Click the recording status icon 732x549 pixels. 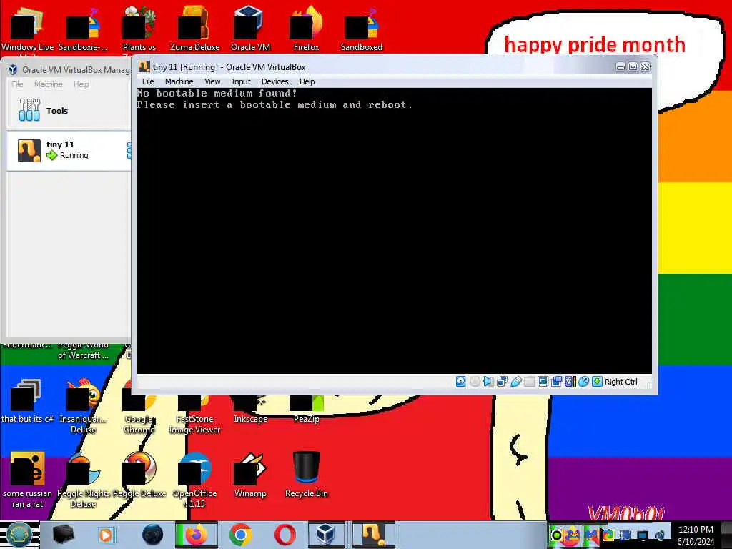tap(556, 382)
